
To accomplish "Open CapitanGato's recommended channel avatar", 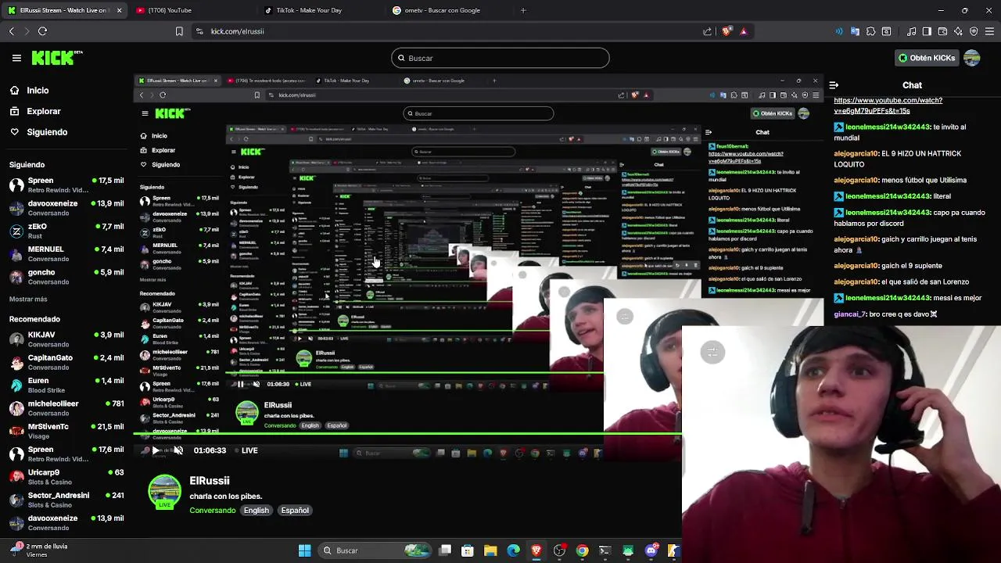I will click(x=16, y=362).
